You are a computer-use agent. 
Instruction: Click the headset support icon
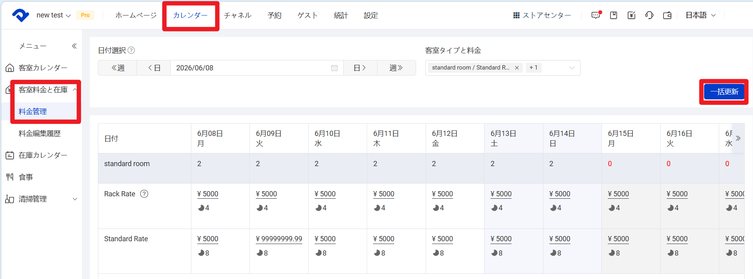click(x=649, y=15)
